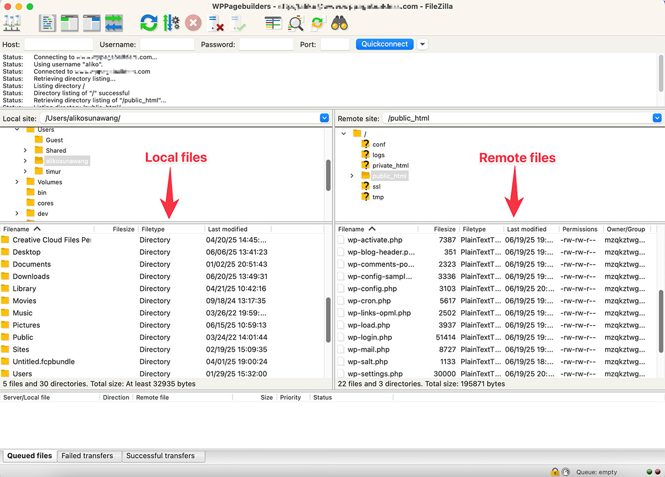Toggle synchronized browsing icon
Image resolution: width=665 pixels, height=477 pixels.
(318, 23)
